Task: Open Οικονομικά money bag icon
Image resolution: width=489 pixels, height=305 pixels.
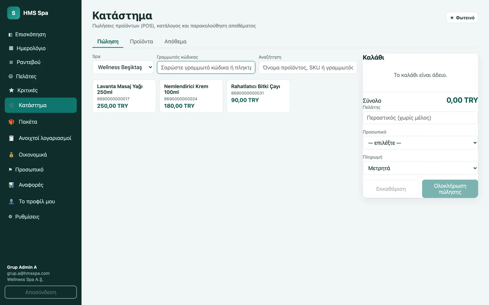Action: coord(11,155)
